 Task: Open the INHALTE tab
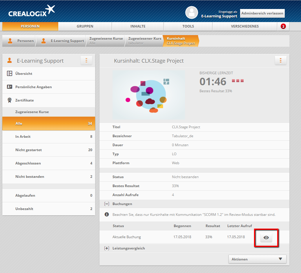click(138, 26)
